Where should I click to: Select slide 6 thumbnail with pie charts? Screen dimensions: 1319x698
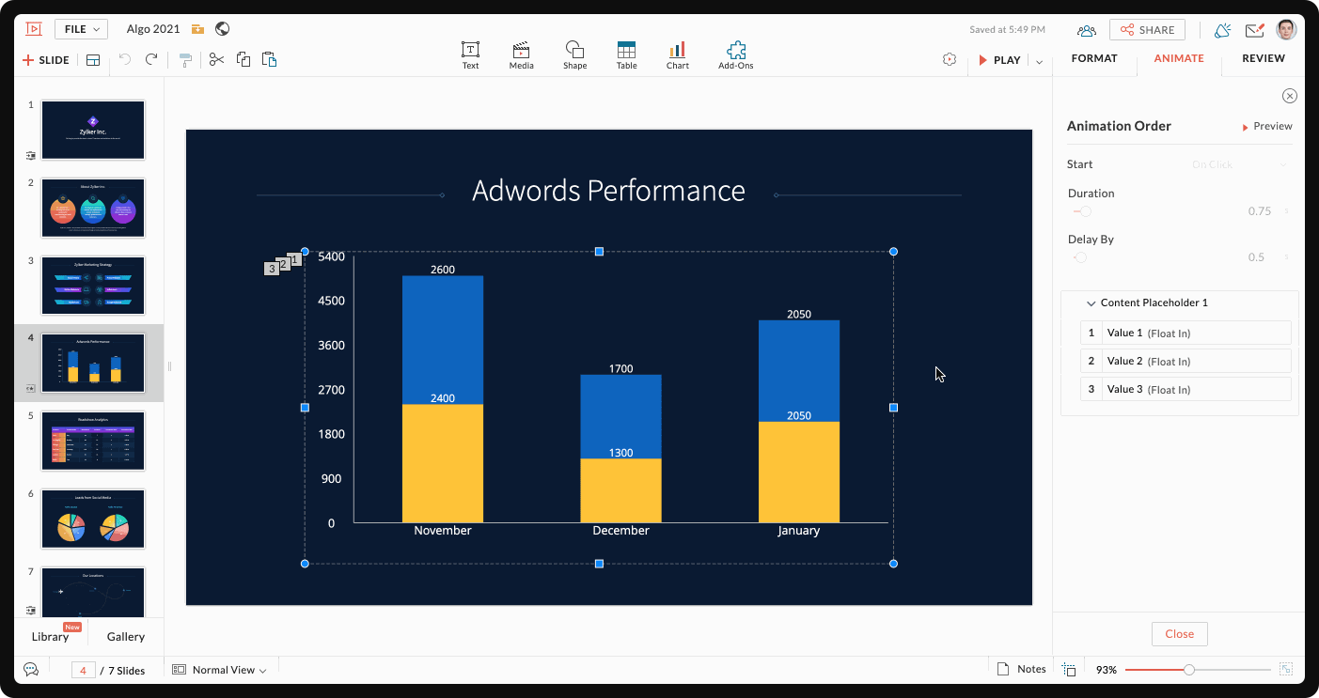pyautogui.click(x=93, y=519)
